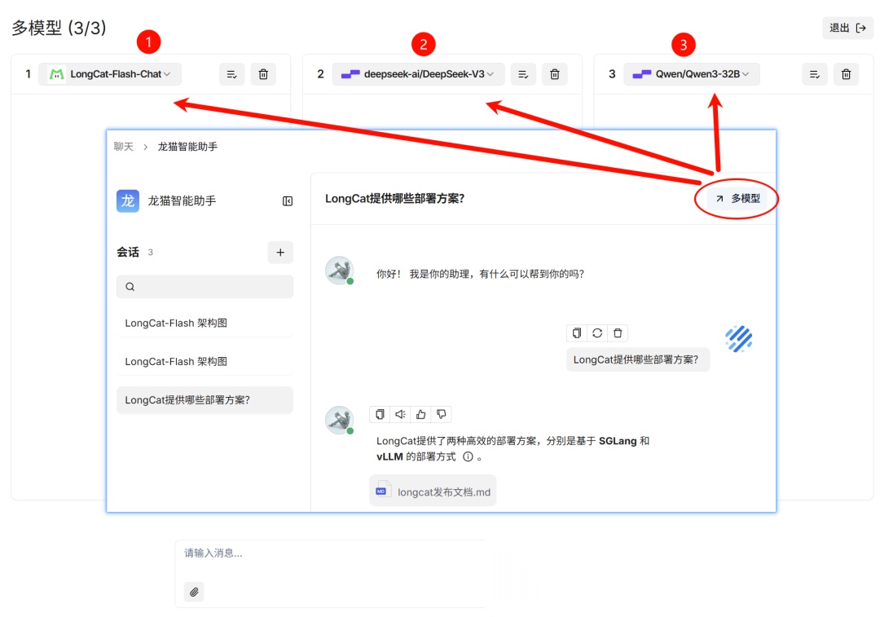The width and height of the screenshot is (880, 617).
Task: Click the citation info icon after vLLM
Action: point(468,457)
